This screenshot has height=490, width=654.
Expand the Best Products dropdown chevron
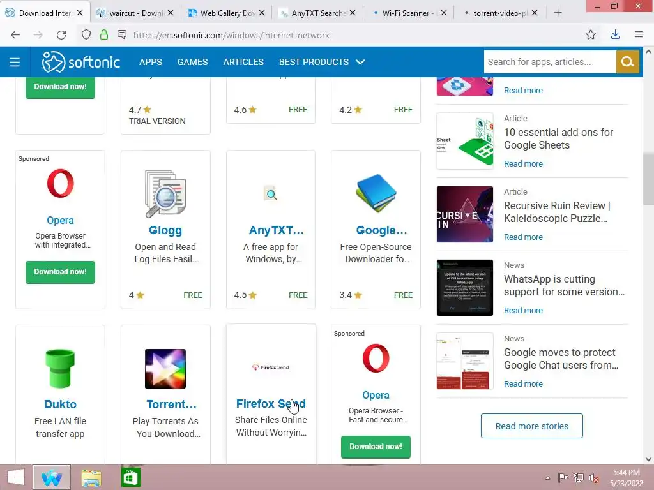[360, 62]
